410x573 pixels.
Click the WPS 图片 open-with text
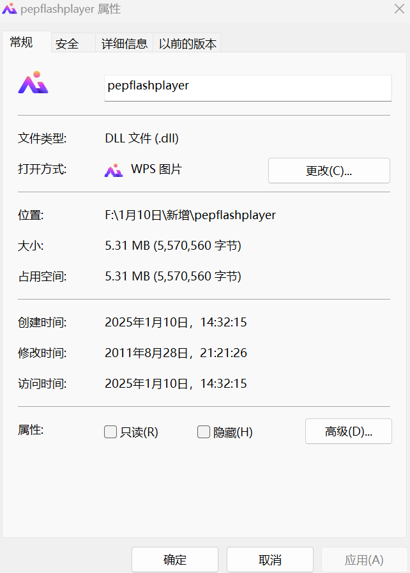(156, 169)
